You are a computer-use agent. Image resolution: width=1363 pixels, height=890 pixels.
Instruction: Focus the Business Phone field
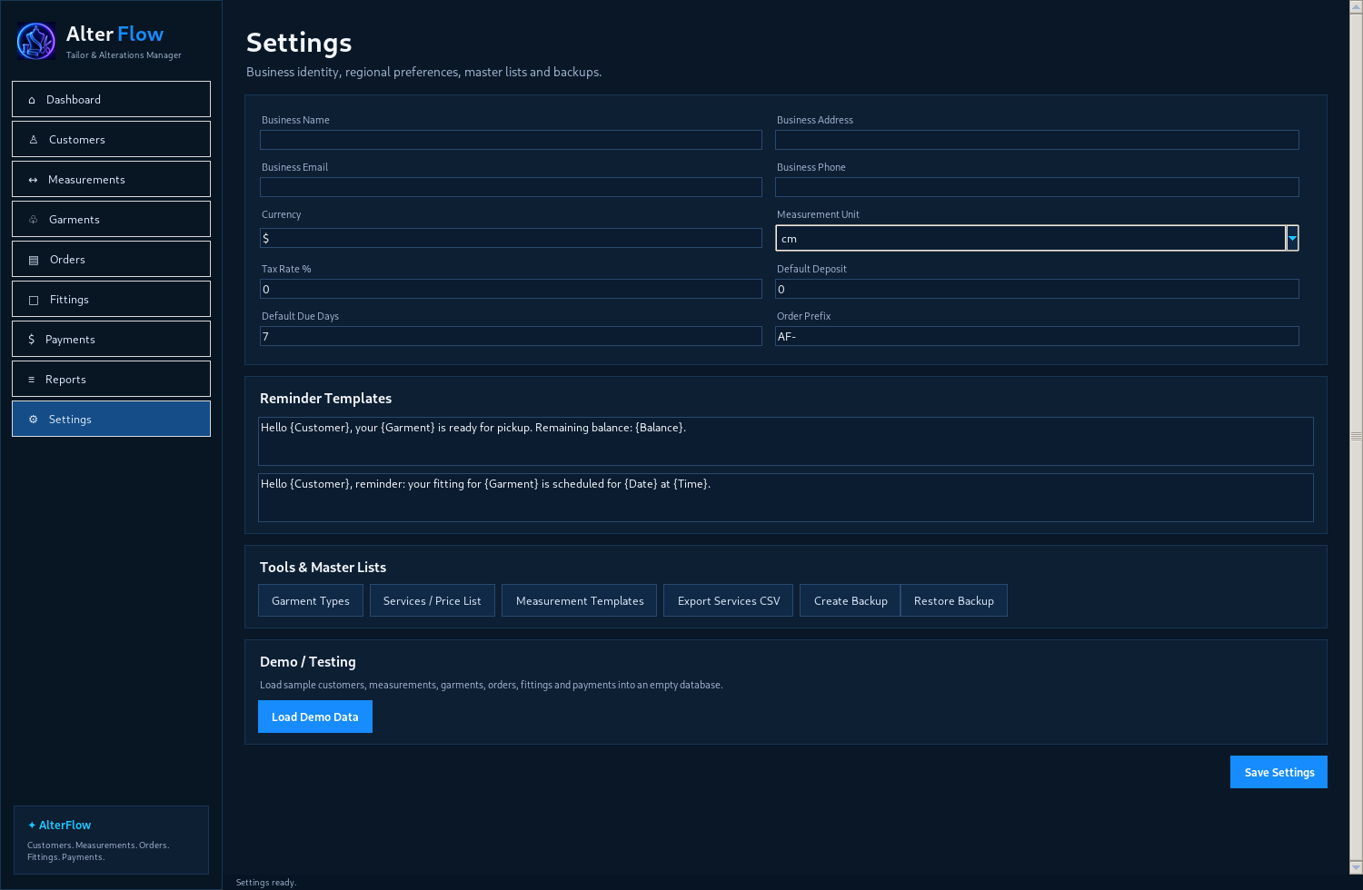(1037, 187)
